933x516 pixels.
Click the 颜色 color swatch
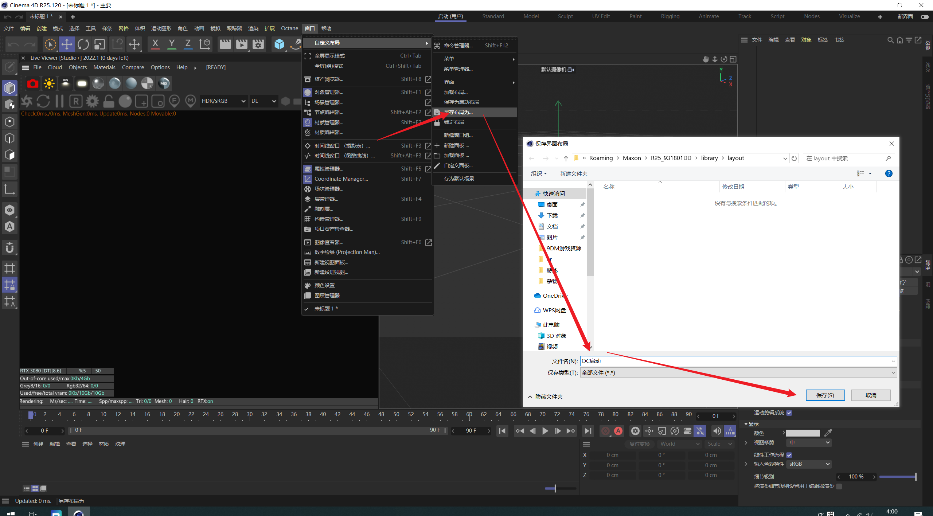(803, 433)
